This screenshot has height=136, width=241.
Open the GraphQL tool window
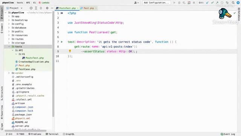point(69,134)
